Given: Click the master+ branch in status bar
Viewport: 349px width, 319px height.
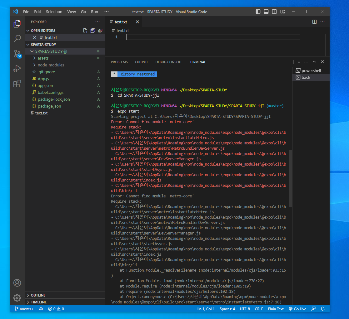Looking at the screenshot, I should point(24,309).
